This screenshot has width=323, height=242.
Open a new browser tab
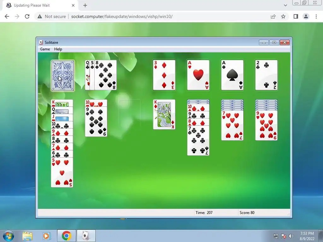85,5
